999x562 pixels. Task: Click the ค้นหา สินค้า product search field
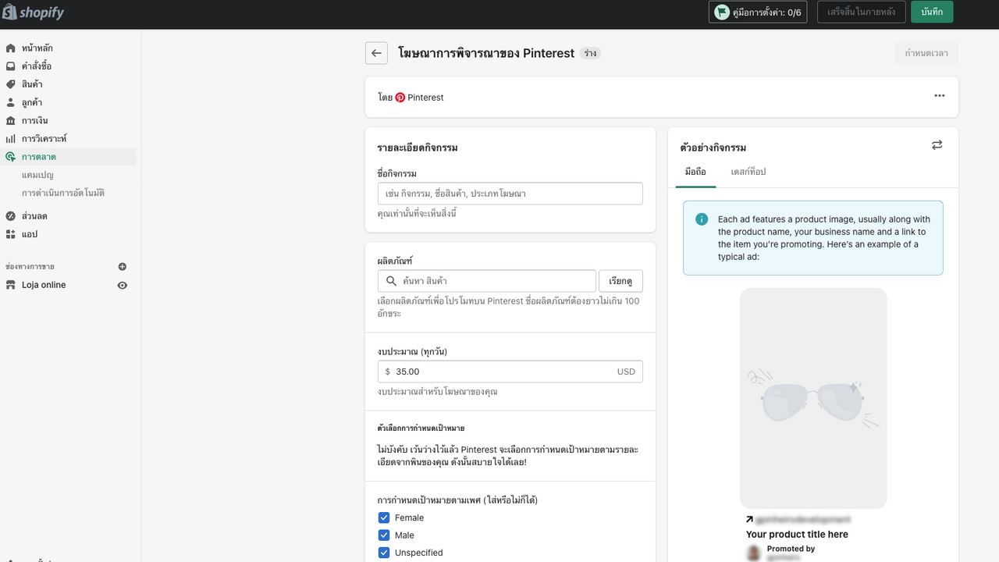click(x=486, y=281)
